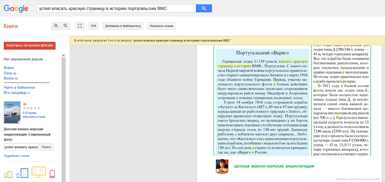Focus the in-book search field

pos(21,147)
